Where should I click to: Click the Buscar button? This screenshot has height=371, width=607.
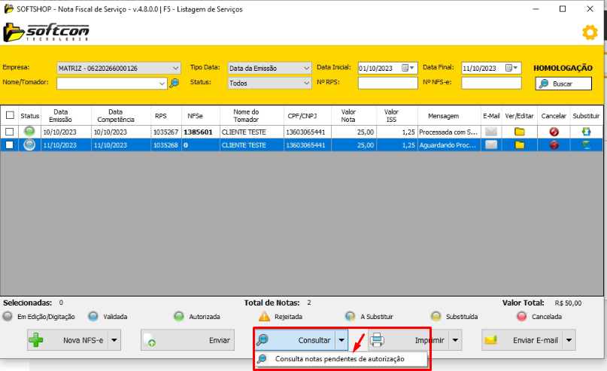(563, 84)
